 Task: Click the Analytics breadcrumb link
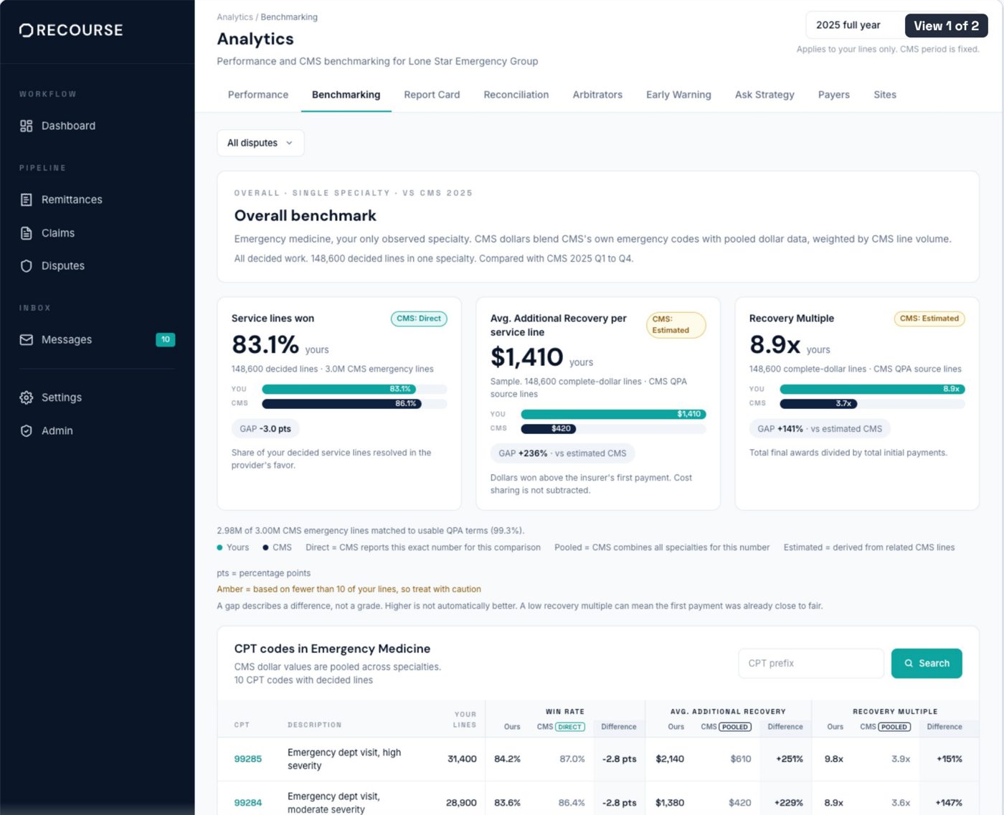[x=235, y=17]
